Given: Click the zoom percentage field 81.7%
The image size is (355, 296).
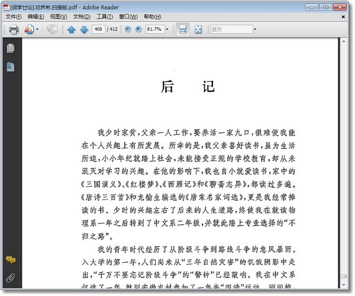Looking at the screenshot, I should (x=155, y=29).
